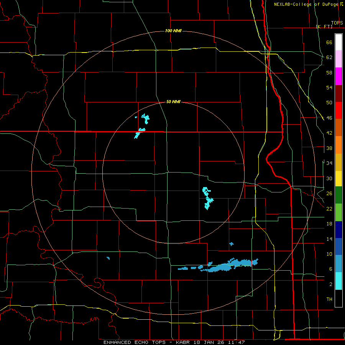Image resolution: width=345 pixels, height=345 pixels.
Task: Click the TH label in the legend
Action: point(329,299)
